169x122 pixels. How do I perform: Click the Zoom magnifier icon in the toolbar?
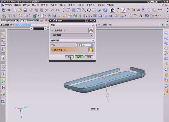tap(84, 10)
